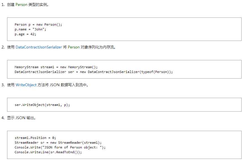Open the DataContractJsonSerializer link
Screen dimensions: 247x162
[39, 47]
